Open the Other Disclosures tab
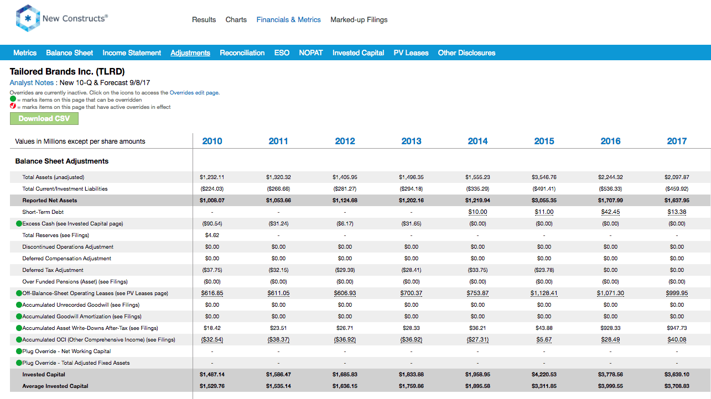The height and width of the screenshot is (399, 711). click(466, 53)
